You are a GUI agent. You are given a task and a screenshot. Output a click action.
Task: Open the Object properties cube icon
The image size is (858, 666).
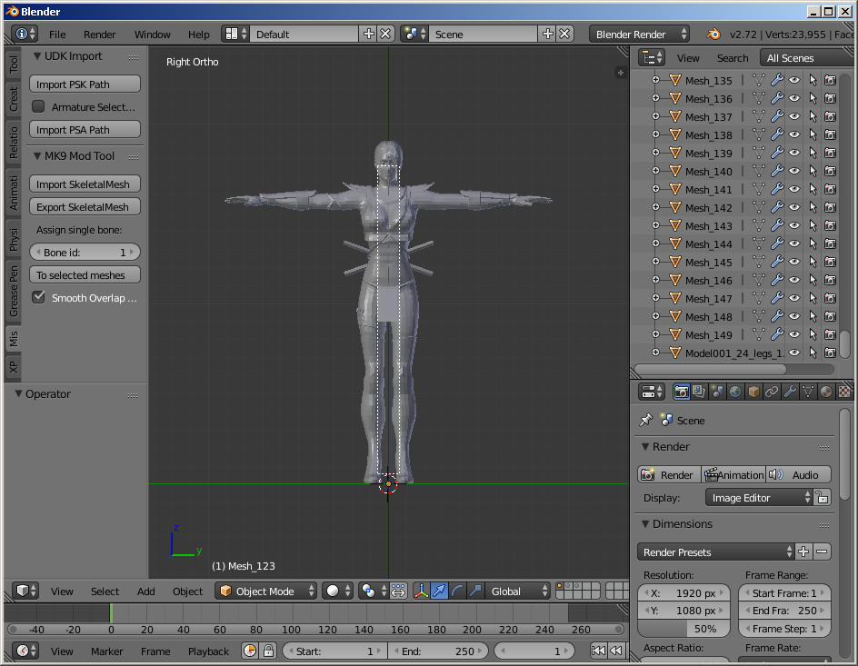click(x=754, y=392)
